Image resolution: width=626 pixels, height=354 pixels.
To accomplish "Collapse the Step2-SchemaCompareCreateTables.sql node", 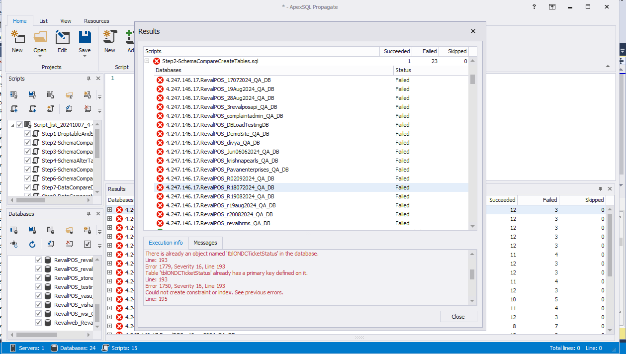I will click(x=147, y=61).
